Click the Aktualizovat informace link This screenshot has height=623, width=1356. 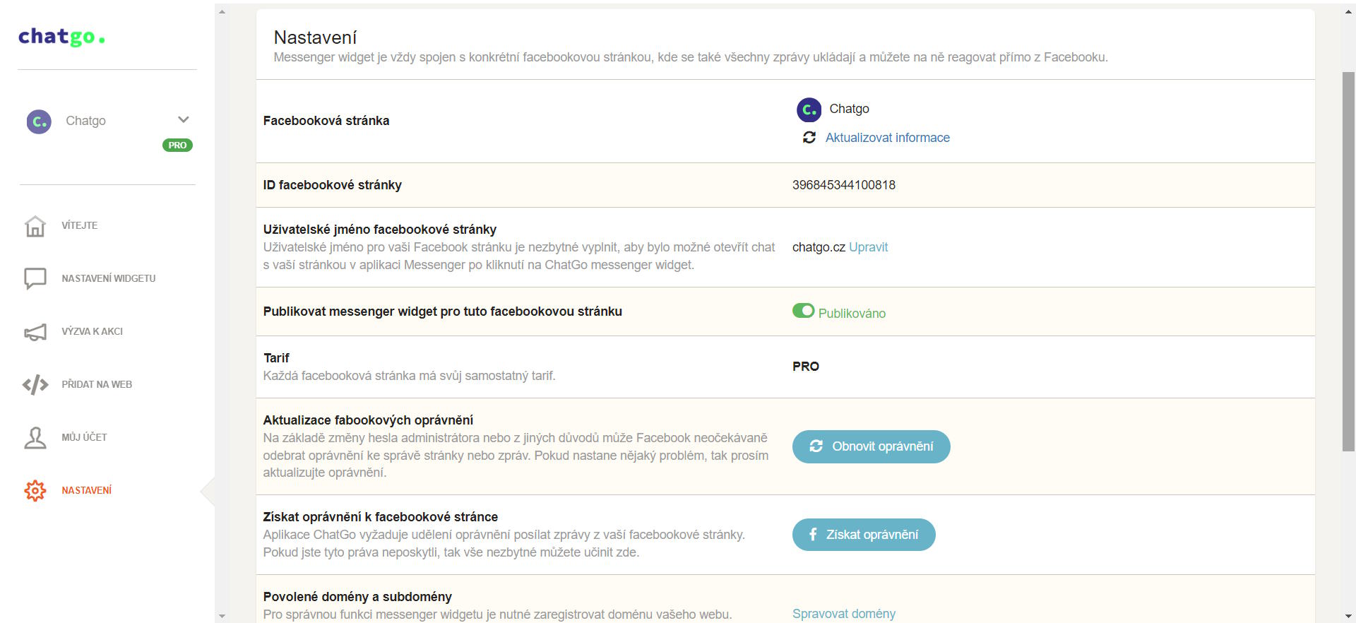click(888, 138)
